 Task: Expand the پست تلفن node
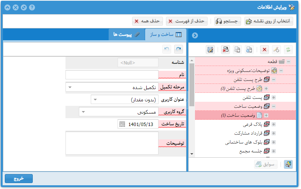click(274, 97)
